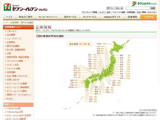The image size is (160, 120).
Task: Open 国内外店舗数 in the sidebar menu
Action: (13, 46)
